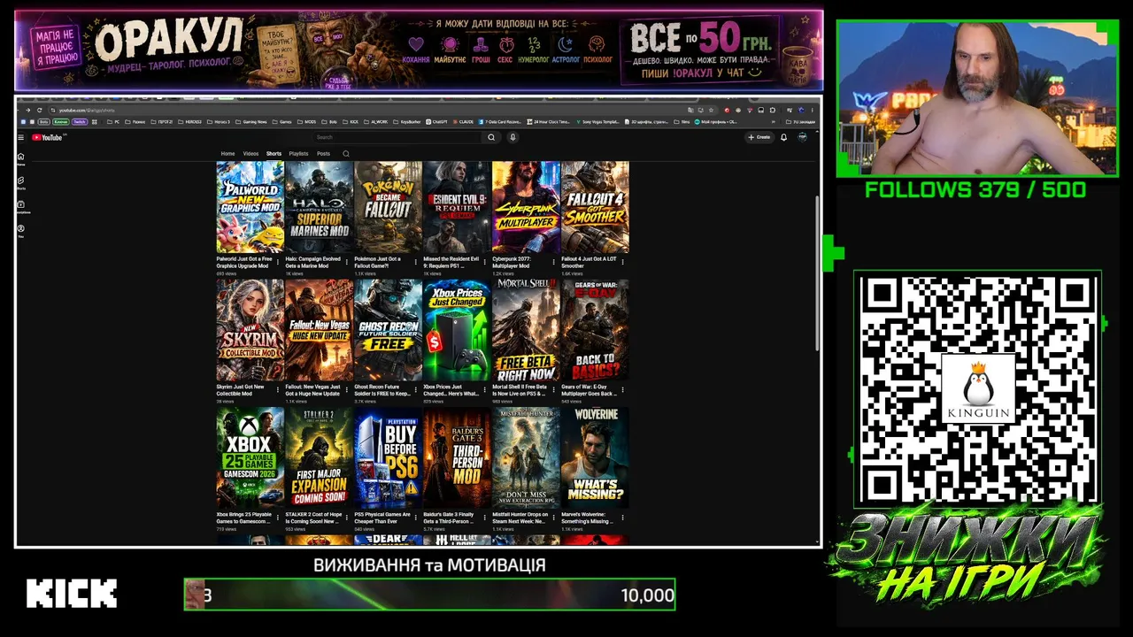This screenshot has height=637, width=1133.
Task: Open options for Gears of War: E-Day short
Action: pyautogui.click(x=622, y=390)
